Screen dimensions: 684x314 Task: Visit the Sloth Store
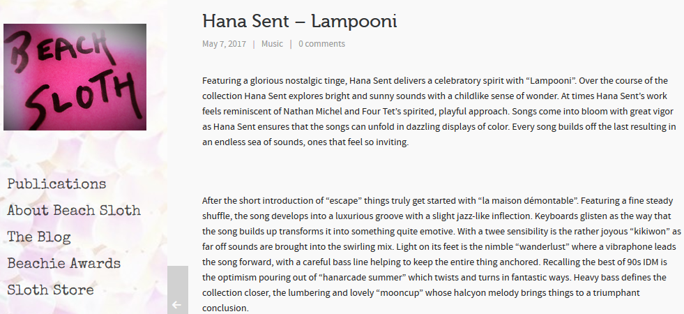point(51,290)
